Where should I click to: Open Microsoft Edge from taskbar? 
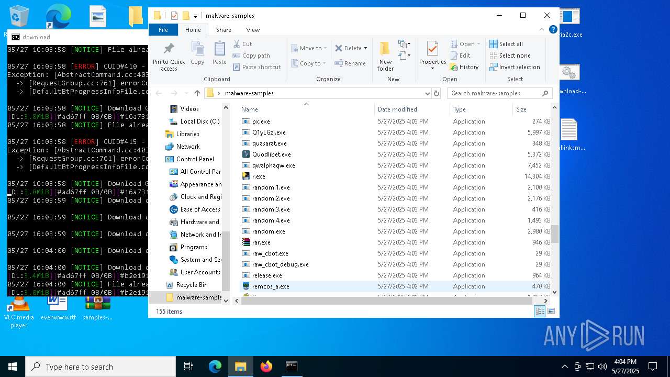(x=215, y=367)
